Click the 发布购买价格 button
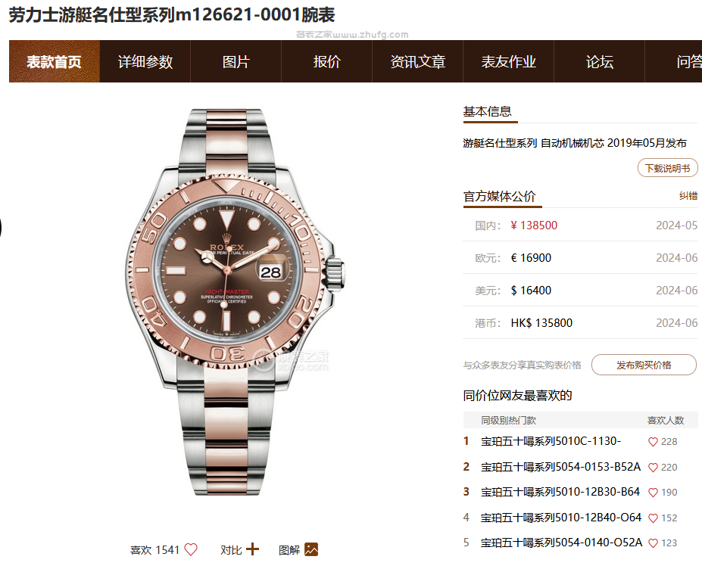The width and height of the screenshot is (702, 569). tap(644, 365)
